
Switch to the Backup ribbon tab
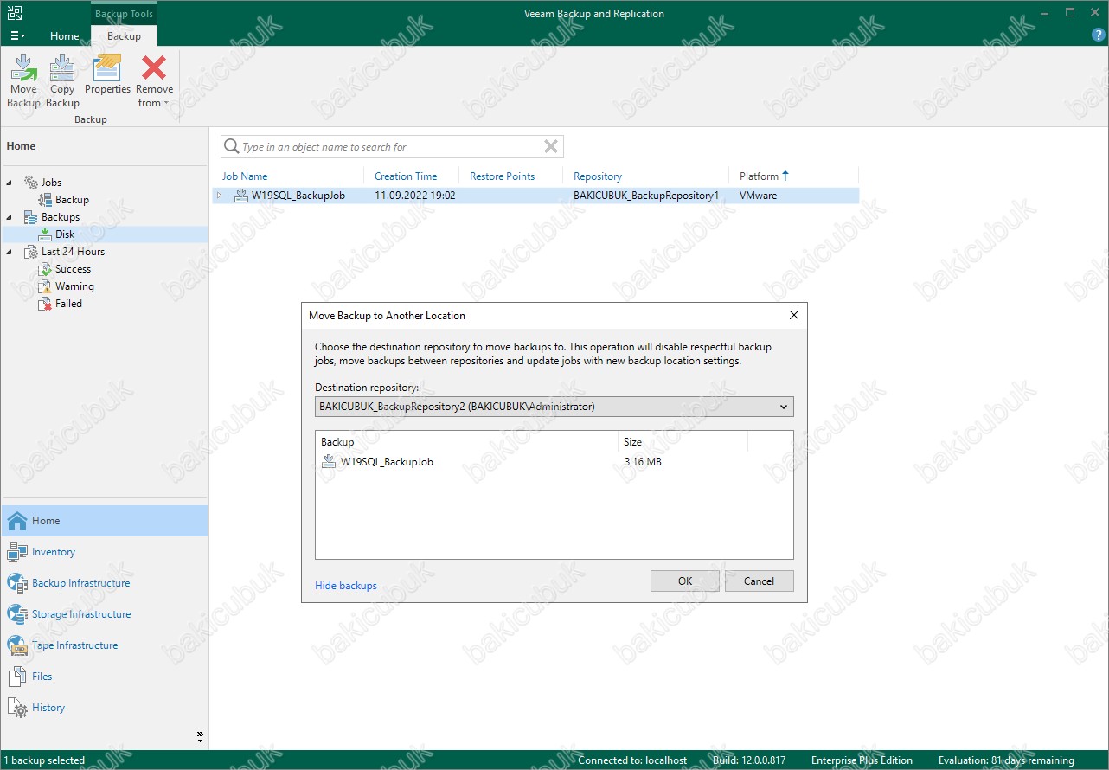[124, 35]
